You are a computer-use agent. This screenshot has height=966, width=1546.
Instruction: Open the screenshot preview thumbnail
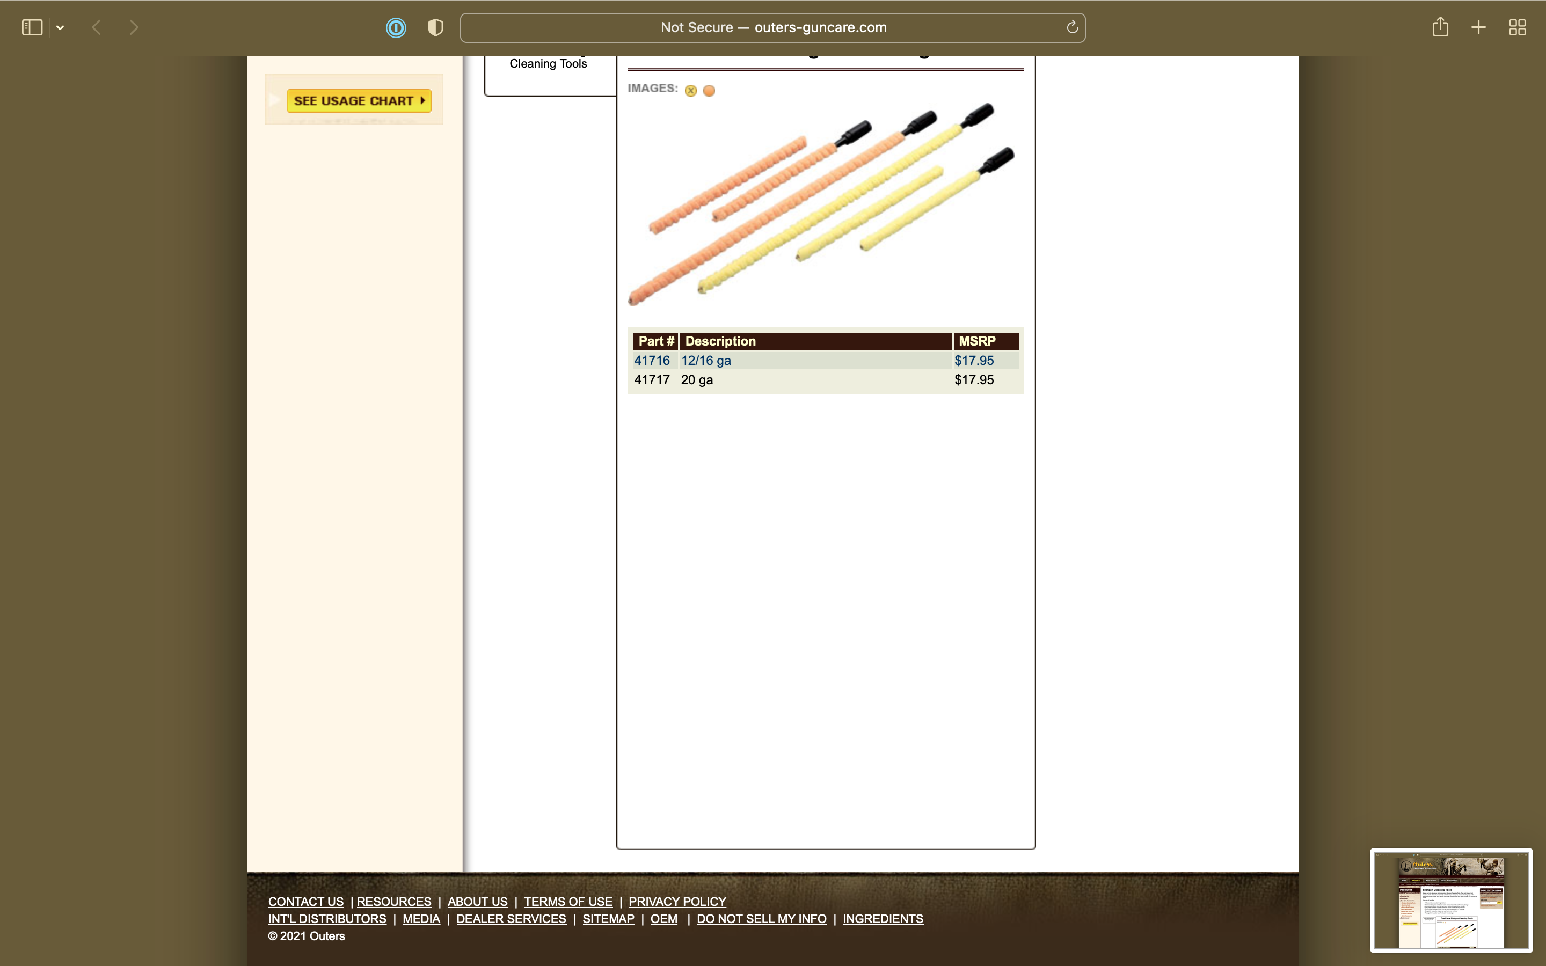click(1451, 900)
